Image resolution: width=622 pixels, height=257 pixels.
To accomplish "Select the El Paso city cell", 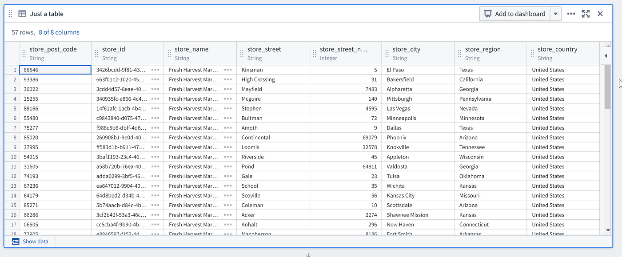I will 418,70.
